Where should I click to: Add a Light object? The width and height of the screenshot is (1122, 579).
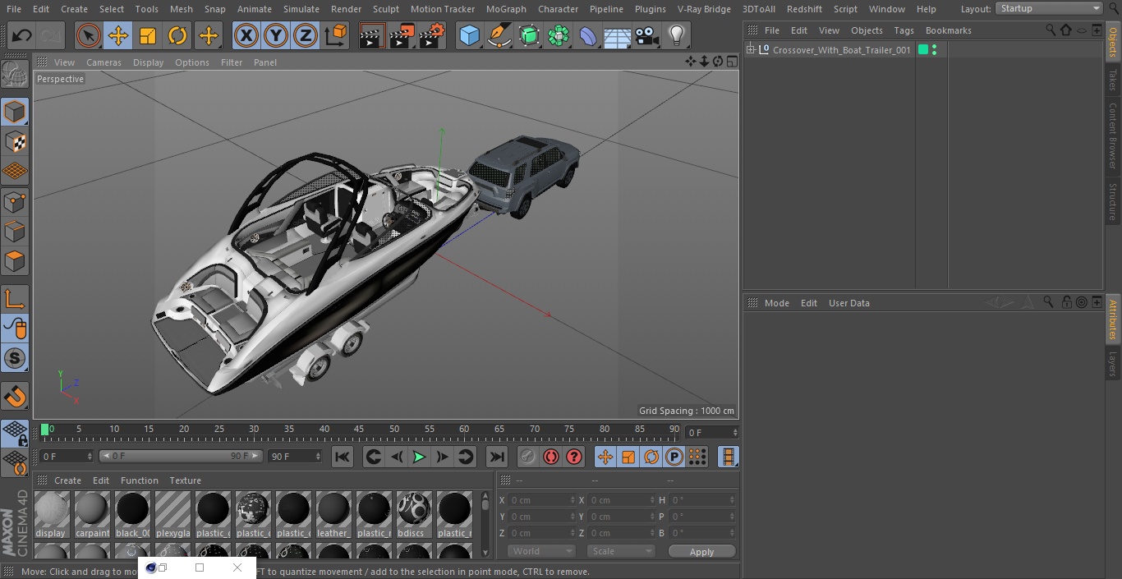pos(677,35)
